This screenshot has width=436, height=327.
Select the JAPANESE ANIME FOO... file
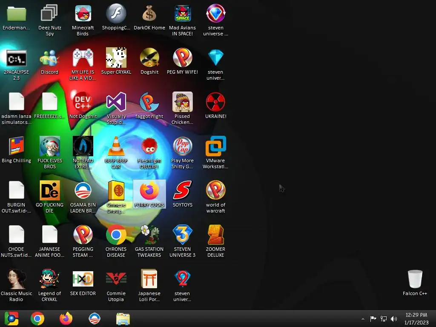pos(49,235)
